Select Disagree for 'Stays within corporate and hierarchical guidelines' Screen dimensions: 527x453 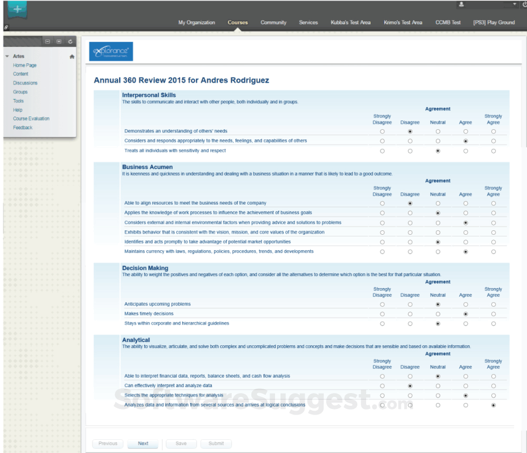coord(410,324)
